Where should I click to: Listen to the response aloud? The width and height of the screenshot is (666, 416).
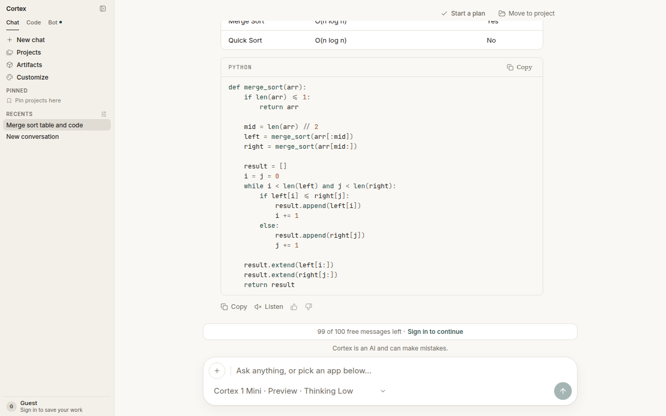point(268,307)
